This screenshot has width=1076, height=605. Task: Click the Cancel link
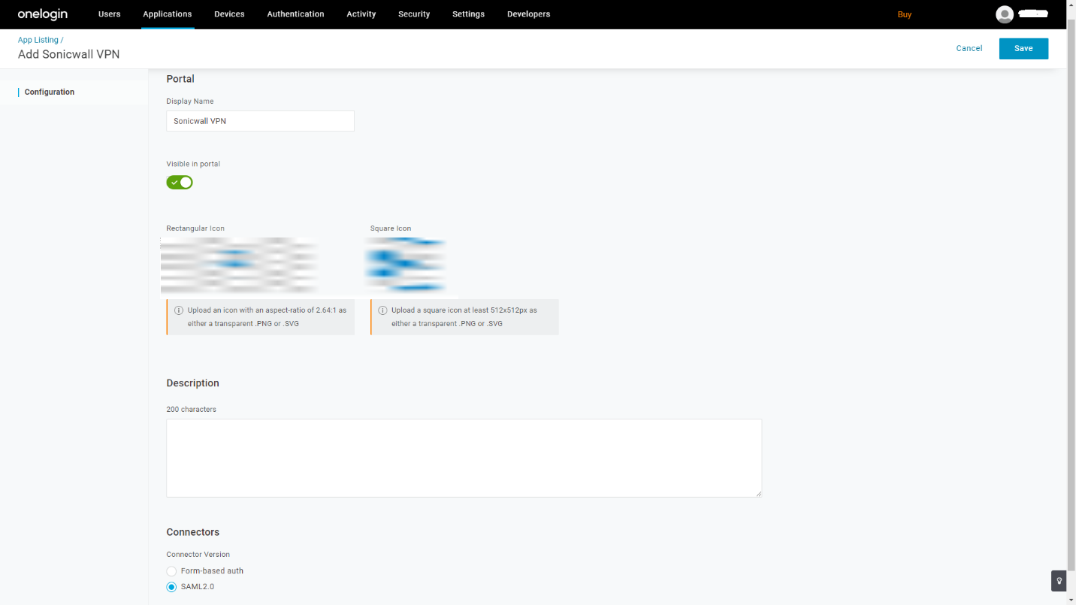point(969,48)
